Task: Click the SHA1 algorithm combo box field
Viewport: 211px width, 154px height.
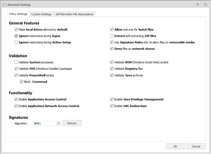Action: coord(44,123)
